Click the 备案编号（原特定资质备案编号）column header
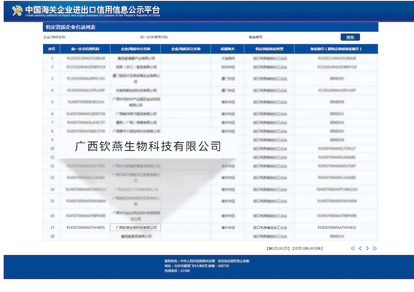The image size is (414, 292). 336,49
